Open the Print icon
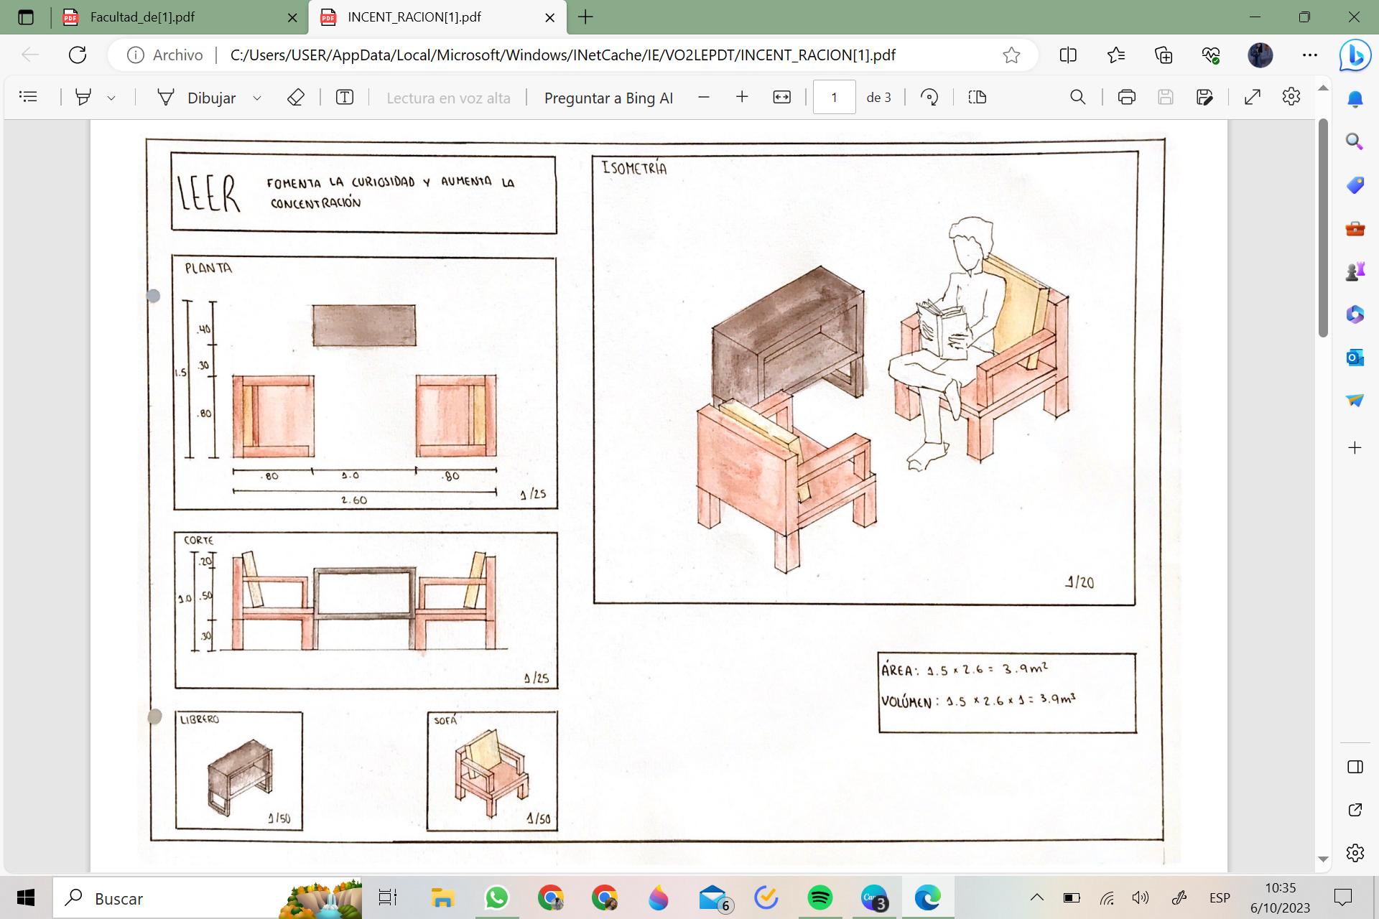The height and width of the screenshot is (919, 1379). point(1126,97)
